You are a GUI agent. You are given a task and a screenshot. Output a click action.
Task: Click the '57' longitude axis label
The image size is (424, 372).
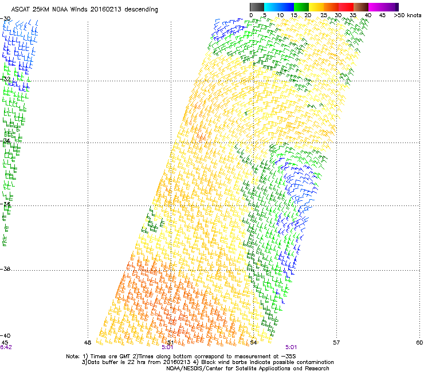(336, 343)
